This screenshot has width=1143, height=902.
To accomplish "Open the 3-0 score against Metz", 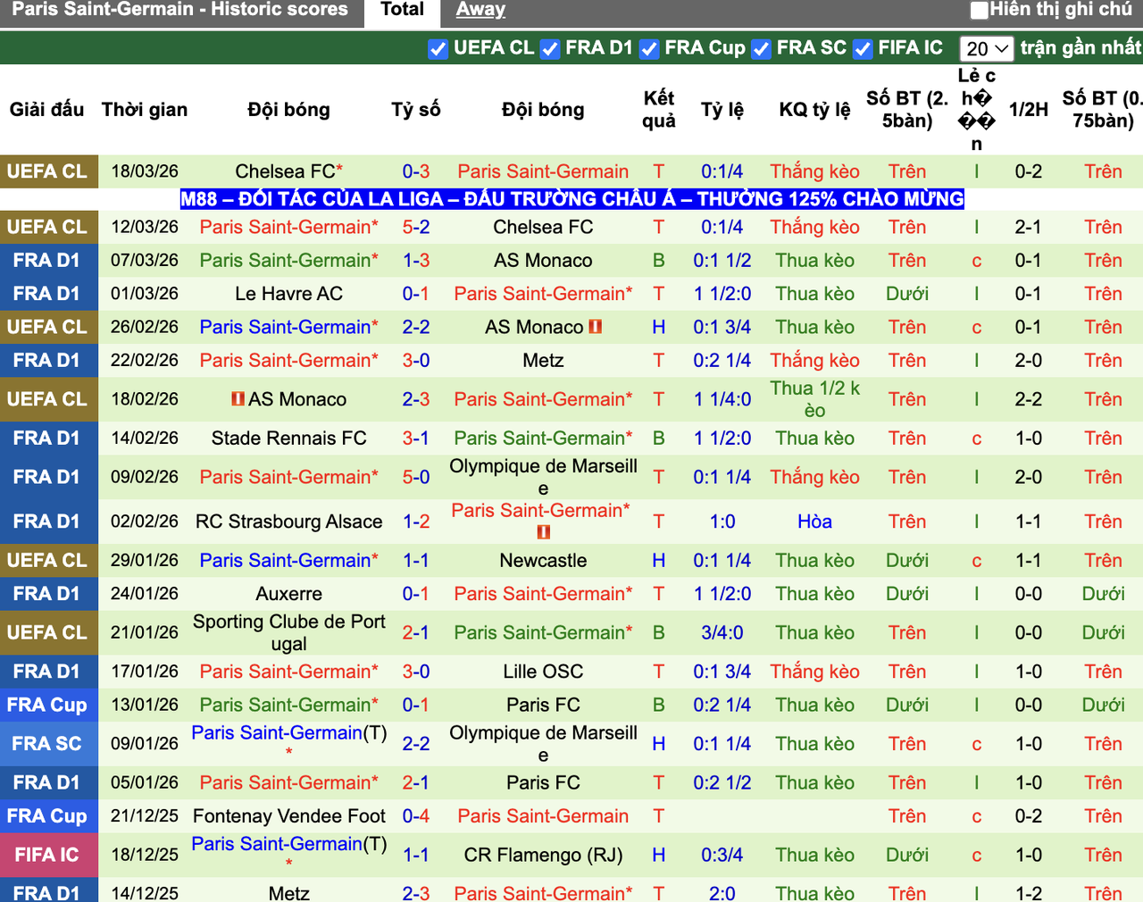I will click(x=416, y=360).
